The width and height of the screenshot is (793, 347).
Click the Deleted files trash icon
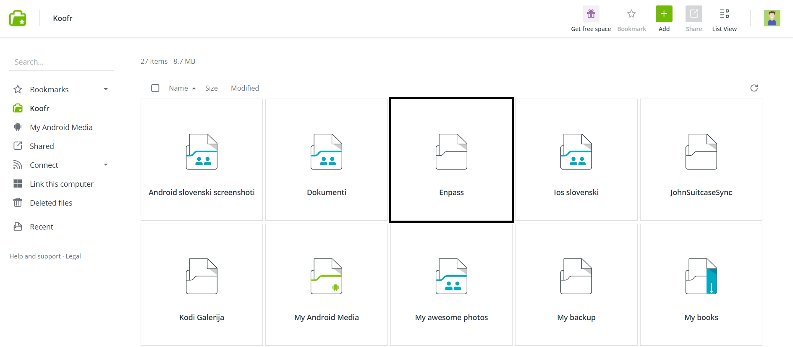pos(18,202)
